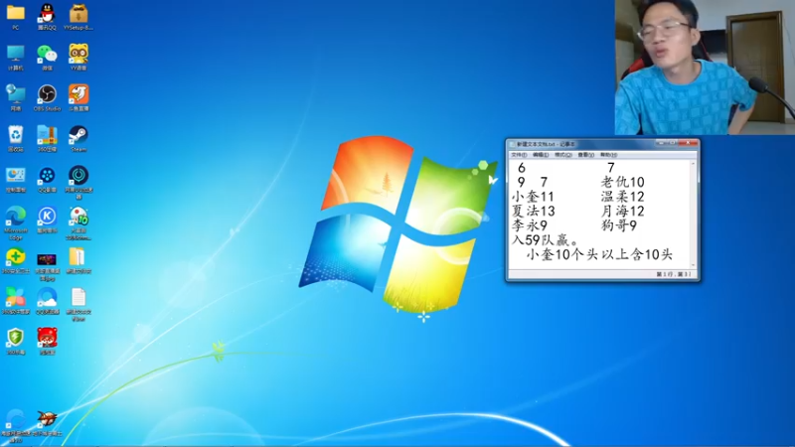795x447 pixels.
Task: Click the webcam video overlay of the streamer
Action: [705, 67]
